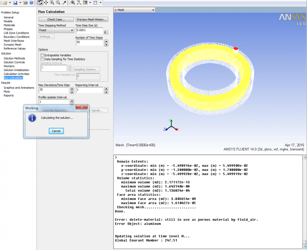
Task: Select the zoom in/out magnifier tool
Action: [x=52, y=3]
